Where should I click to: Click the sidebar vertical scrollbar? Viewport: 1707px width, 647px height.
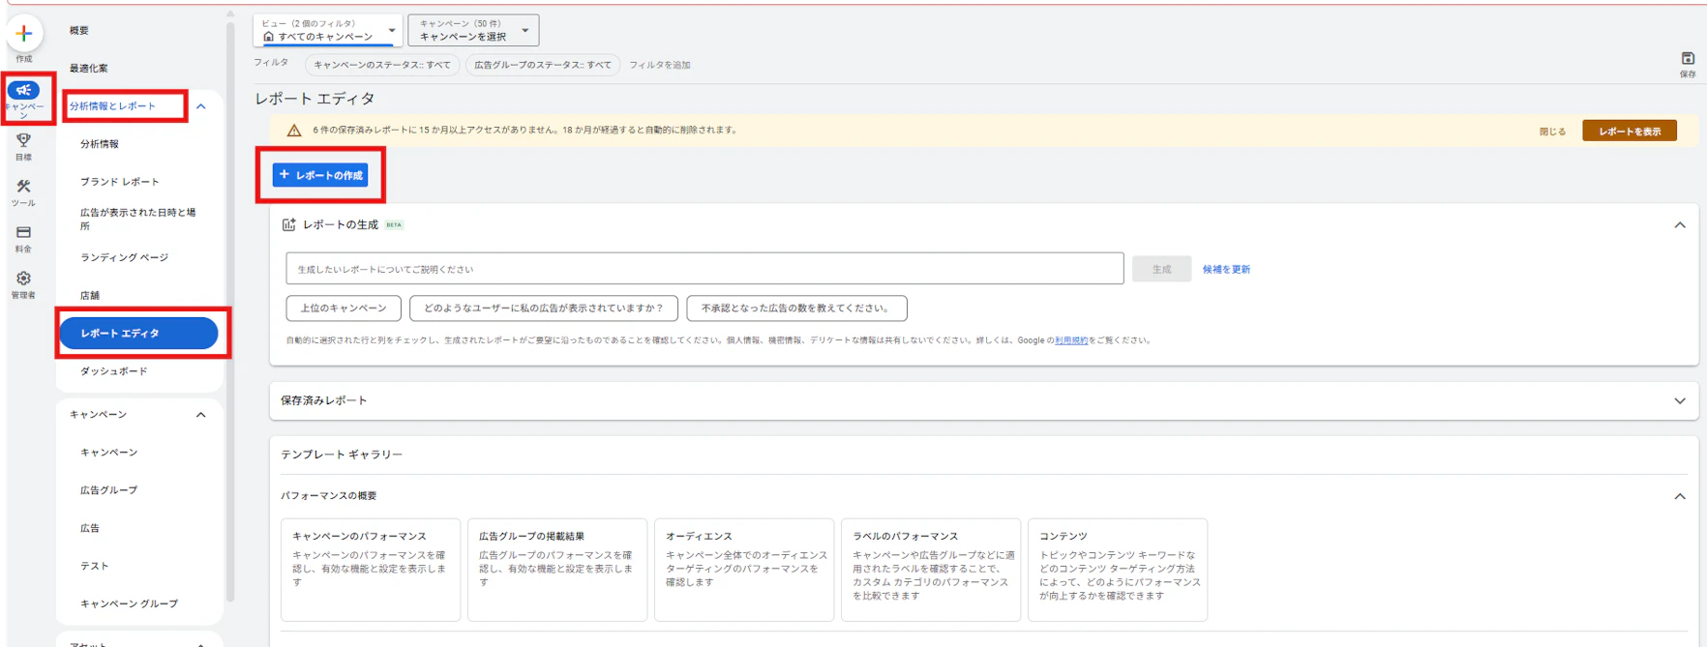(x=230, y=309)
